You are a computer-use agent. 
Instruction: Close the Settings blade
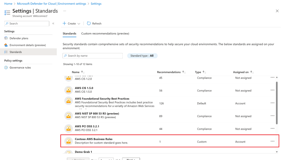click(x=277, y=11)
